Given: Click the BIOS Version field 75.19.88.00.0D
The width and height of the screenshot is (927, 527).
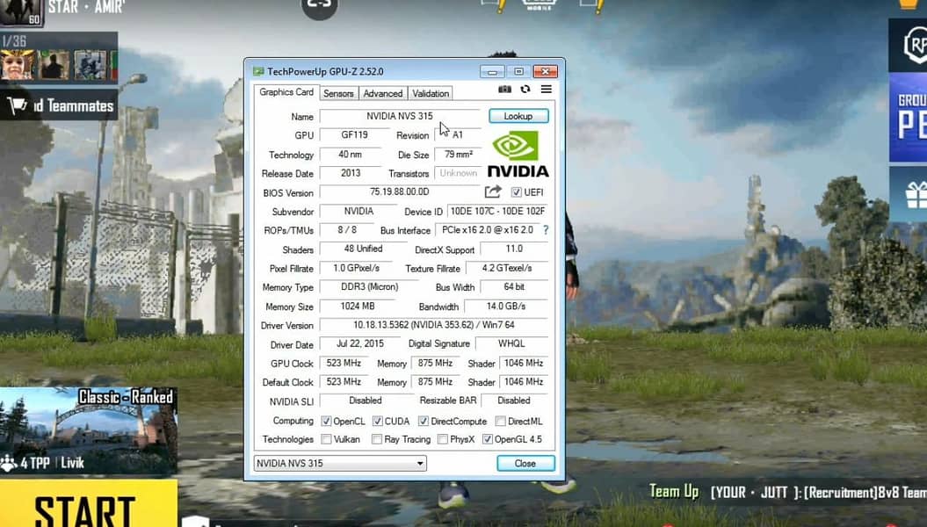Looking at the screenshot, I should click(x=400, y=192).
